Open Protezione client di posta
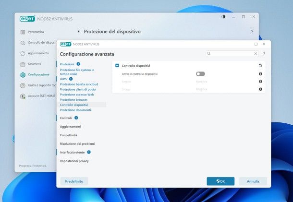 [78, 89]
